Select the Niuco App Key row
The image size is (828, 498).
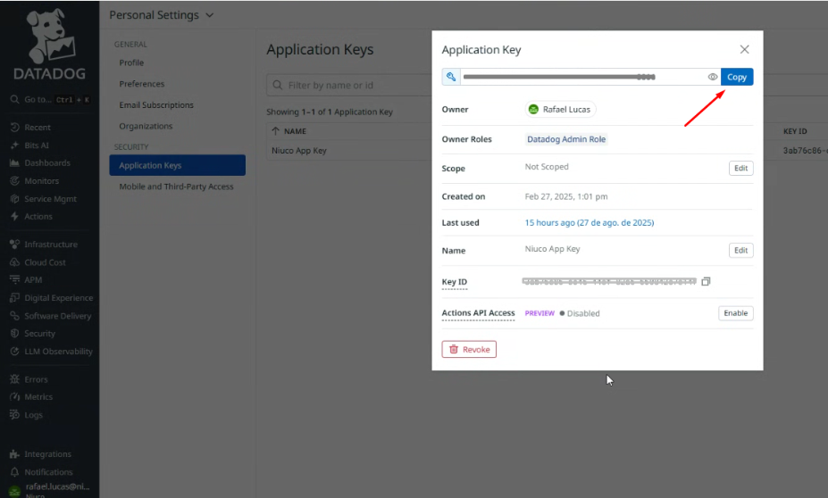pos(349,150)
